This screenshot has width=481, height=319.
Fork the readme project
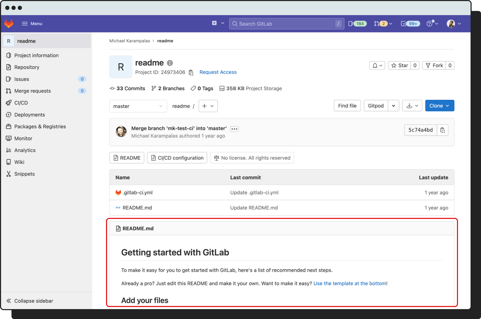(434, 65)
